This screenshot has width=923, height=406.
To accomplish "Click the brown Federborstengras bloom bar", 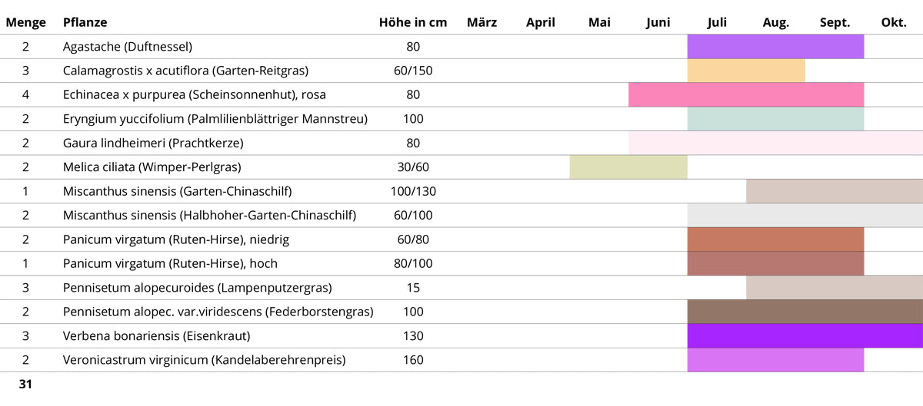I will pos(805,312).
